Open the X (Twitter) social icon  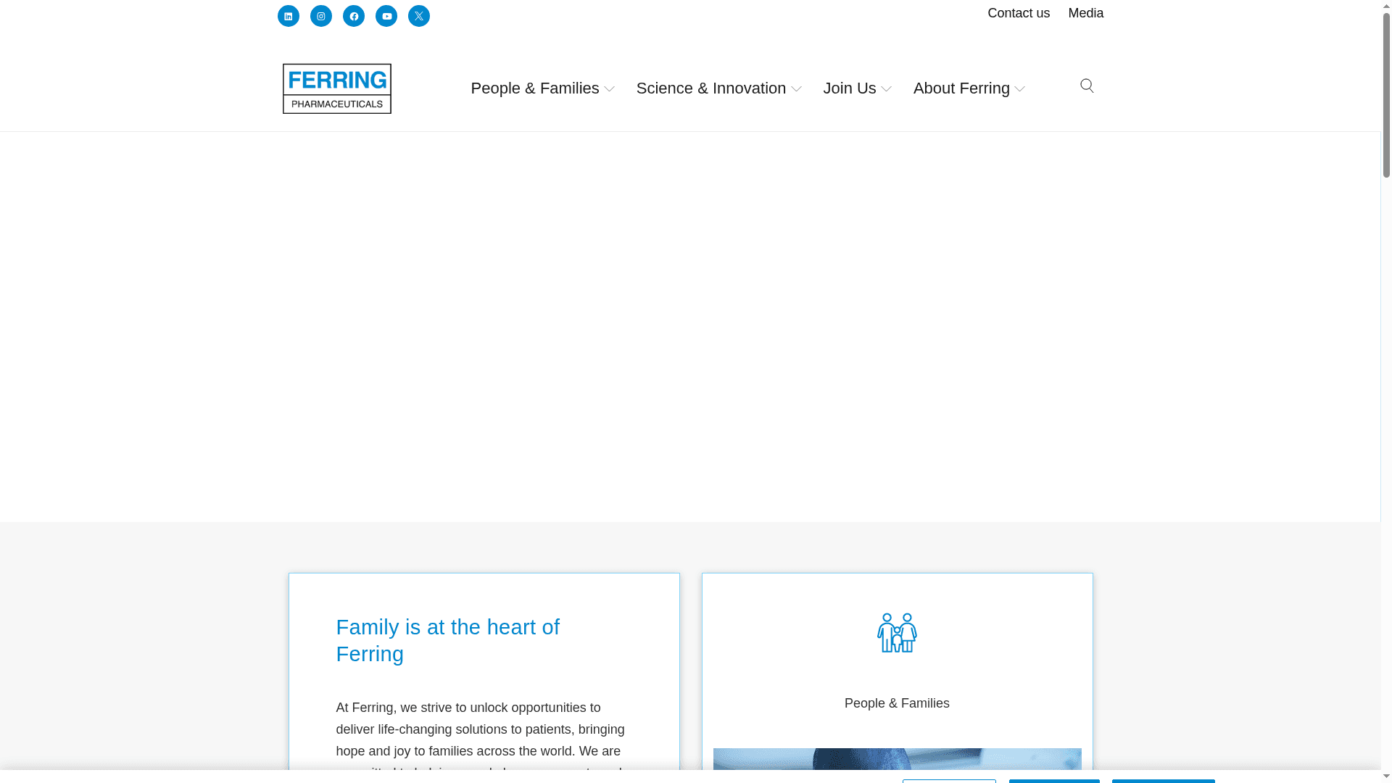click(418, 15)
